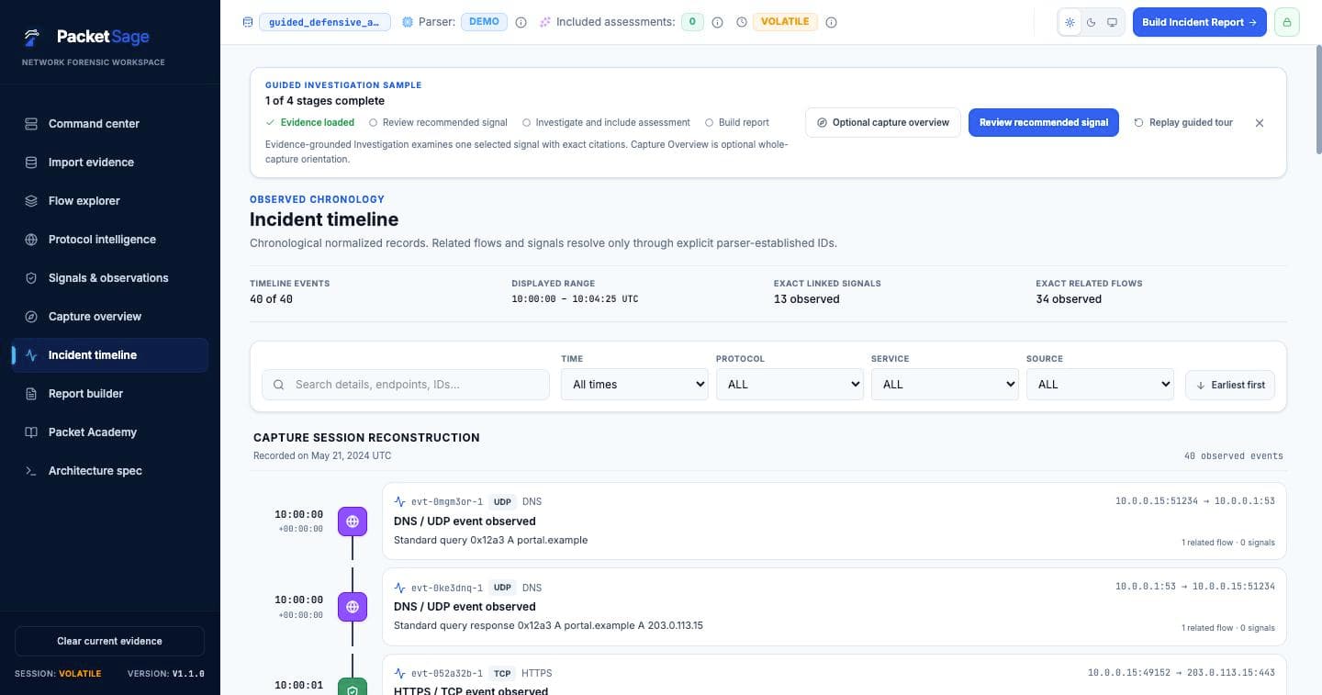Click the clock icon before VOLATILE badge

point(742,22)
